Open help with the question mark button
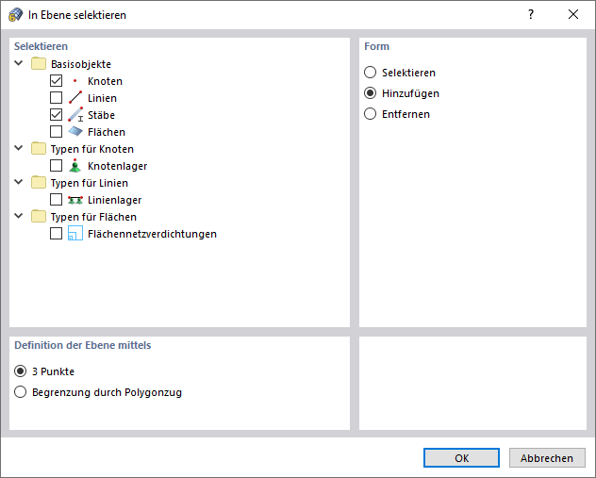This screenshot has height=478, width=596. (531, 14)
